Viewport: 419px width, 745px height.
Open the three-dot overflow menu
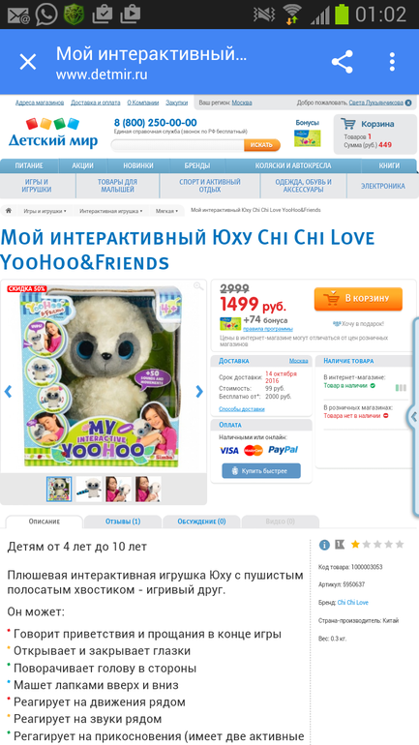(392, 62)
